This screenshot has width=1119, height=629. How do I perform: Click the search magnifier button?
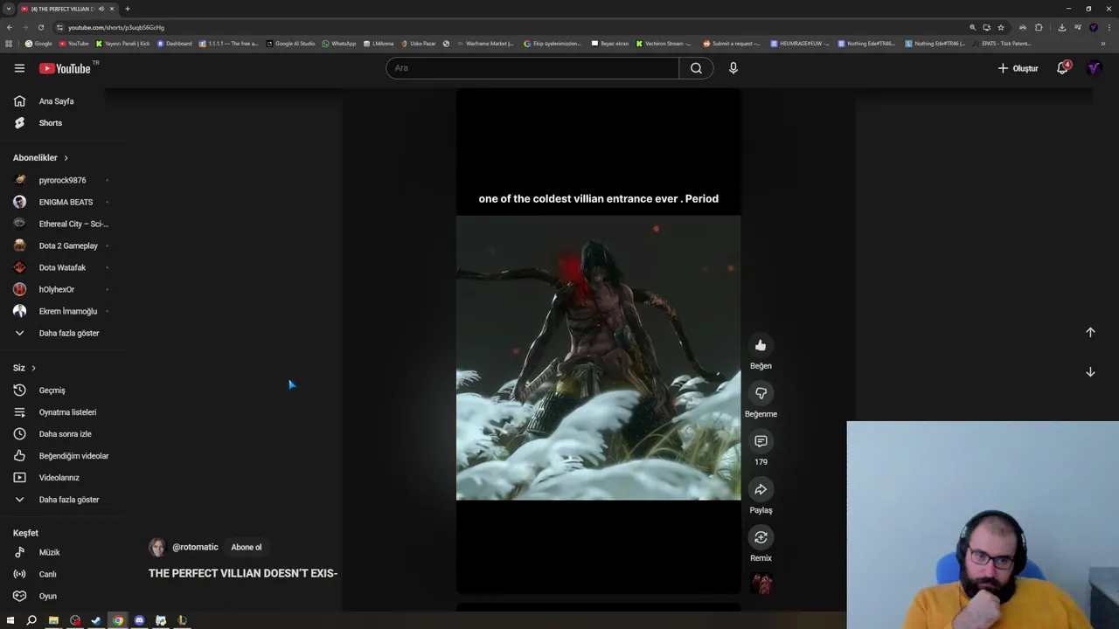696,68
